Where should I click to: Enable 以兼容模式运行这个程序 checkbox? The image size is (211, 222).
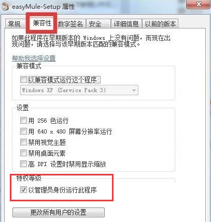coord(23,80)
